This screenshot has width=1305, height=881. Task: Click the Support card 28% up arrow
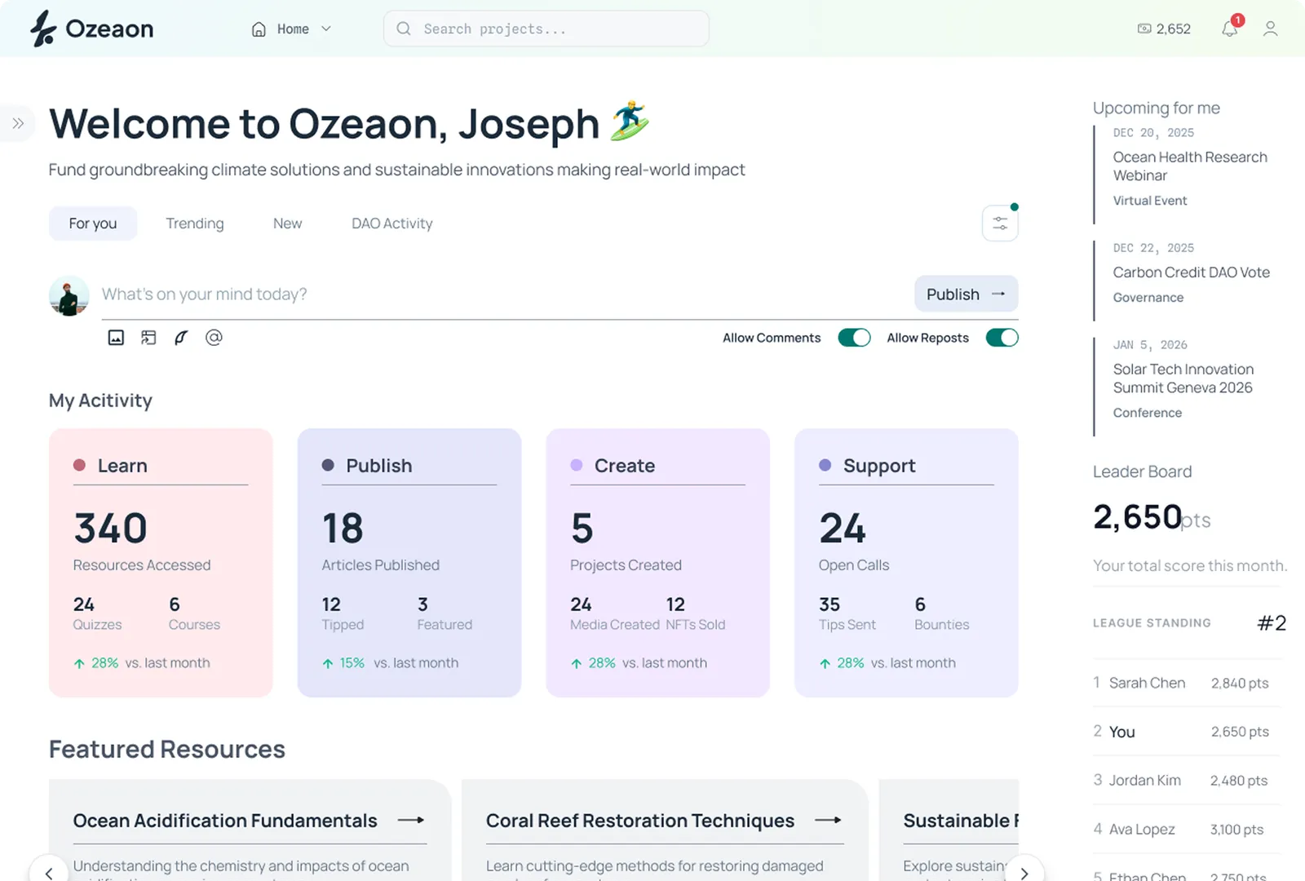coord(825,664)
